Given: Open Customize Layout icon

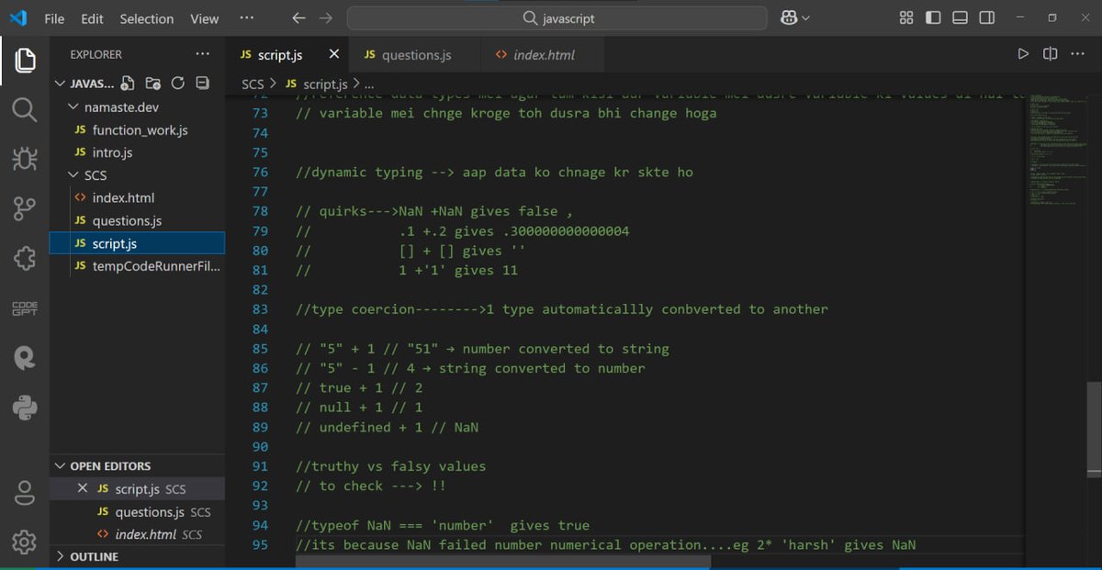Looking at the screenshot, I should (x=906, y=18).
